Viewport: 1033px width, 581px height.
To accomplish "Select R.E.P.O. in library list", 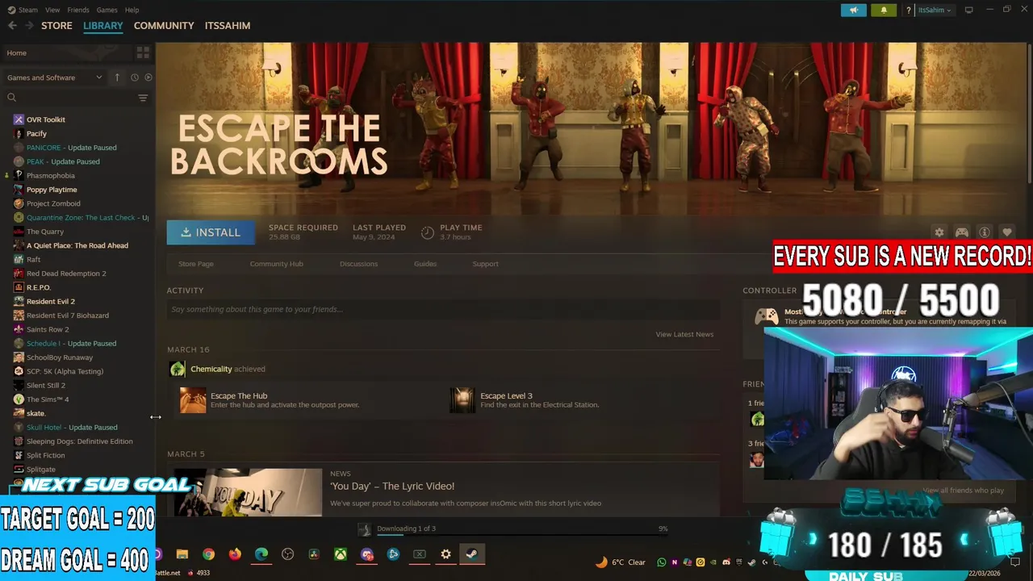I will tap(38, 287).
